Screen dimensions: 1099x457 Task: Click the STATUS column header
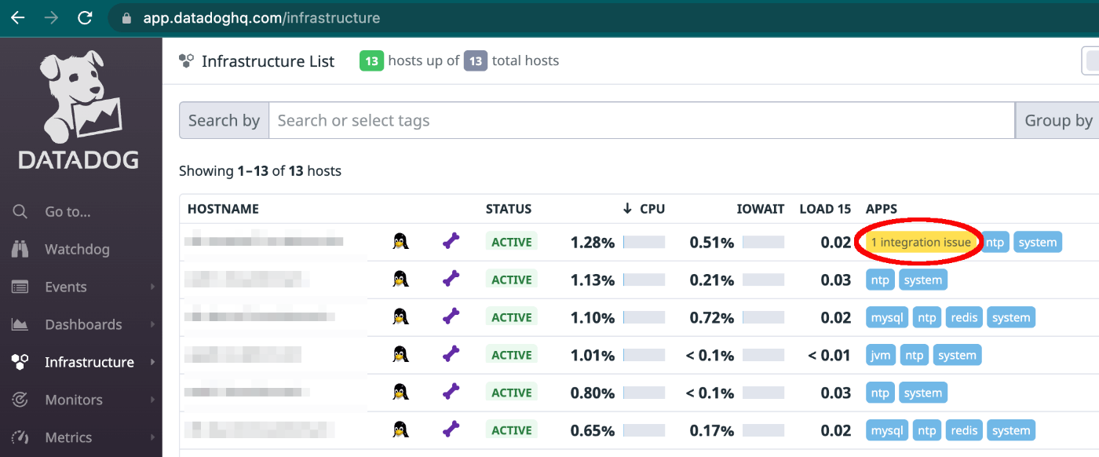click(x=509, y=209)
